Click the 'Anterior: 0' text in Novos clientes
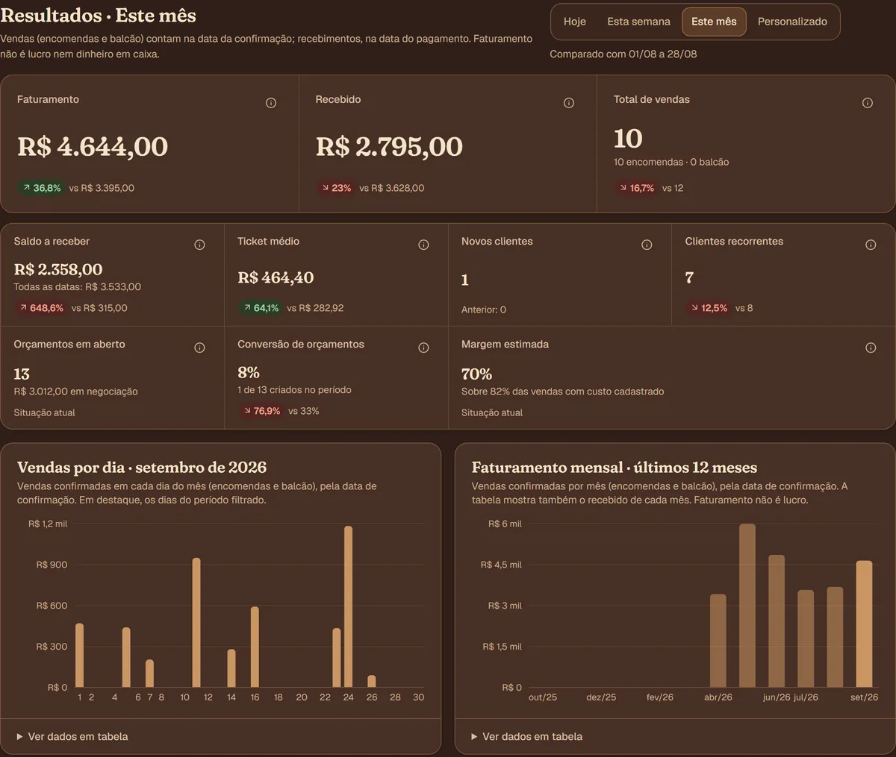 484,310
